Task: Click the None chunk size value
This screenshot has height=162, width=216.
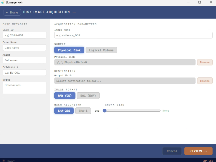Action: coord(166,111)
